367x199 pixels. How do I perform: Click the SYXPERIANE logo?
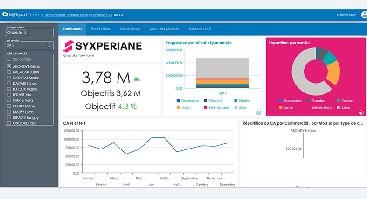coord(103,46)
